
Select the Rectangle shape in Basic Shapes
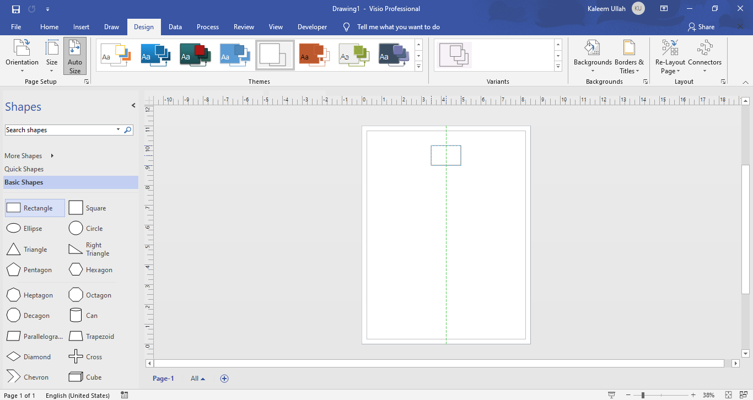pos(34,208)
